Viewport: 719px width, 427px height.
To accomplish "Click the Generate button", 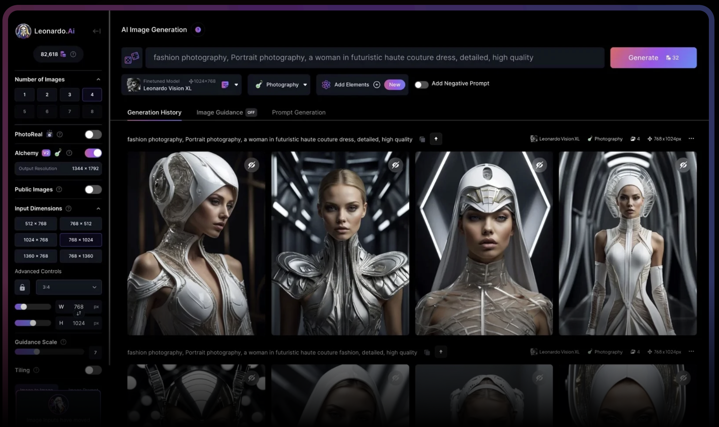I will 653,58.
